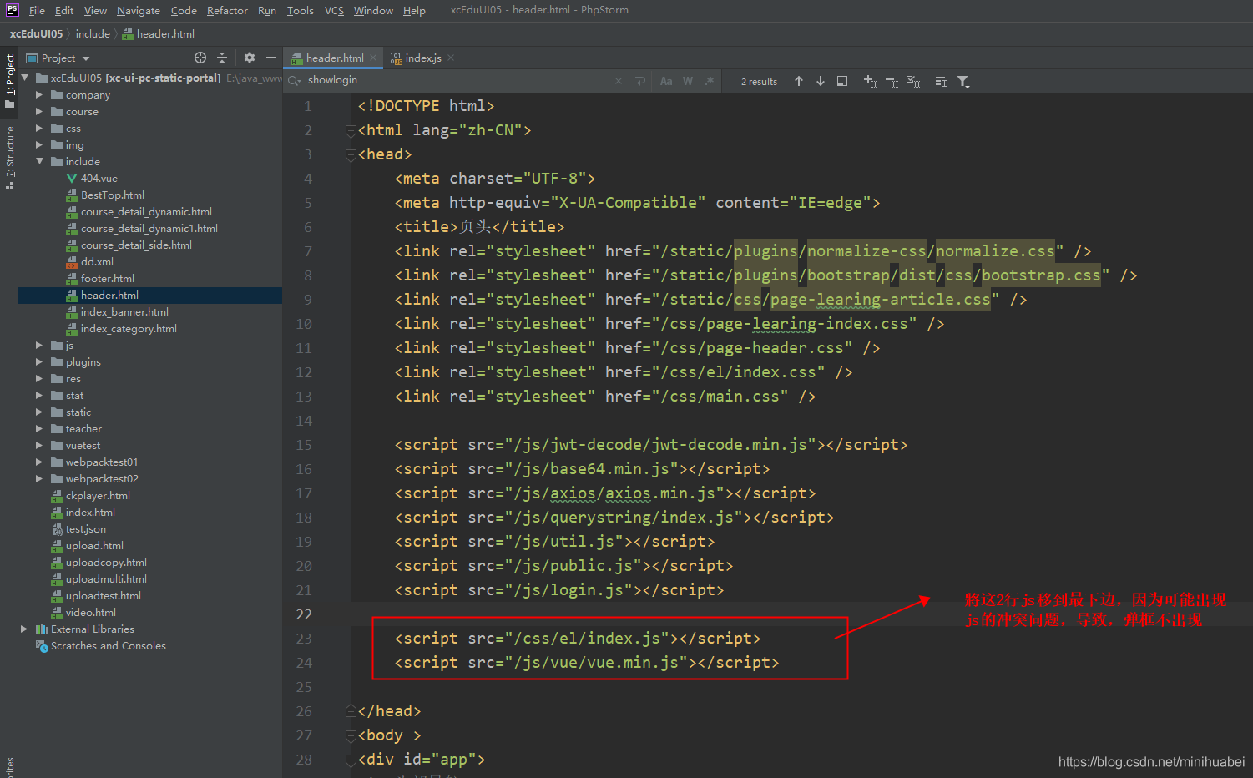
Task: Add selection for next occurrence
Action: tap(870, 81)
